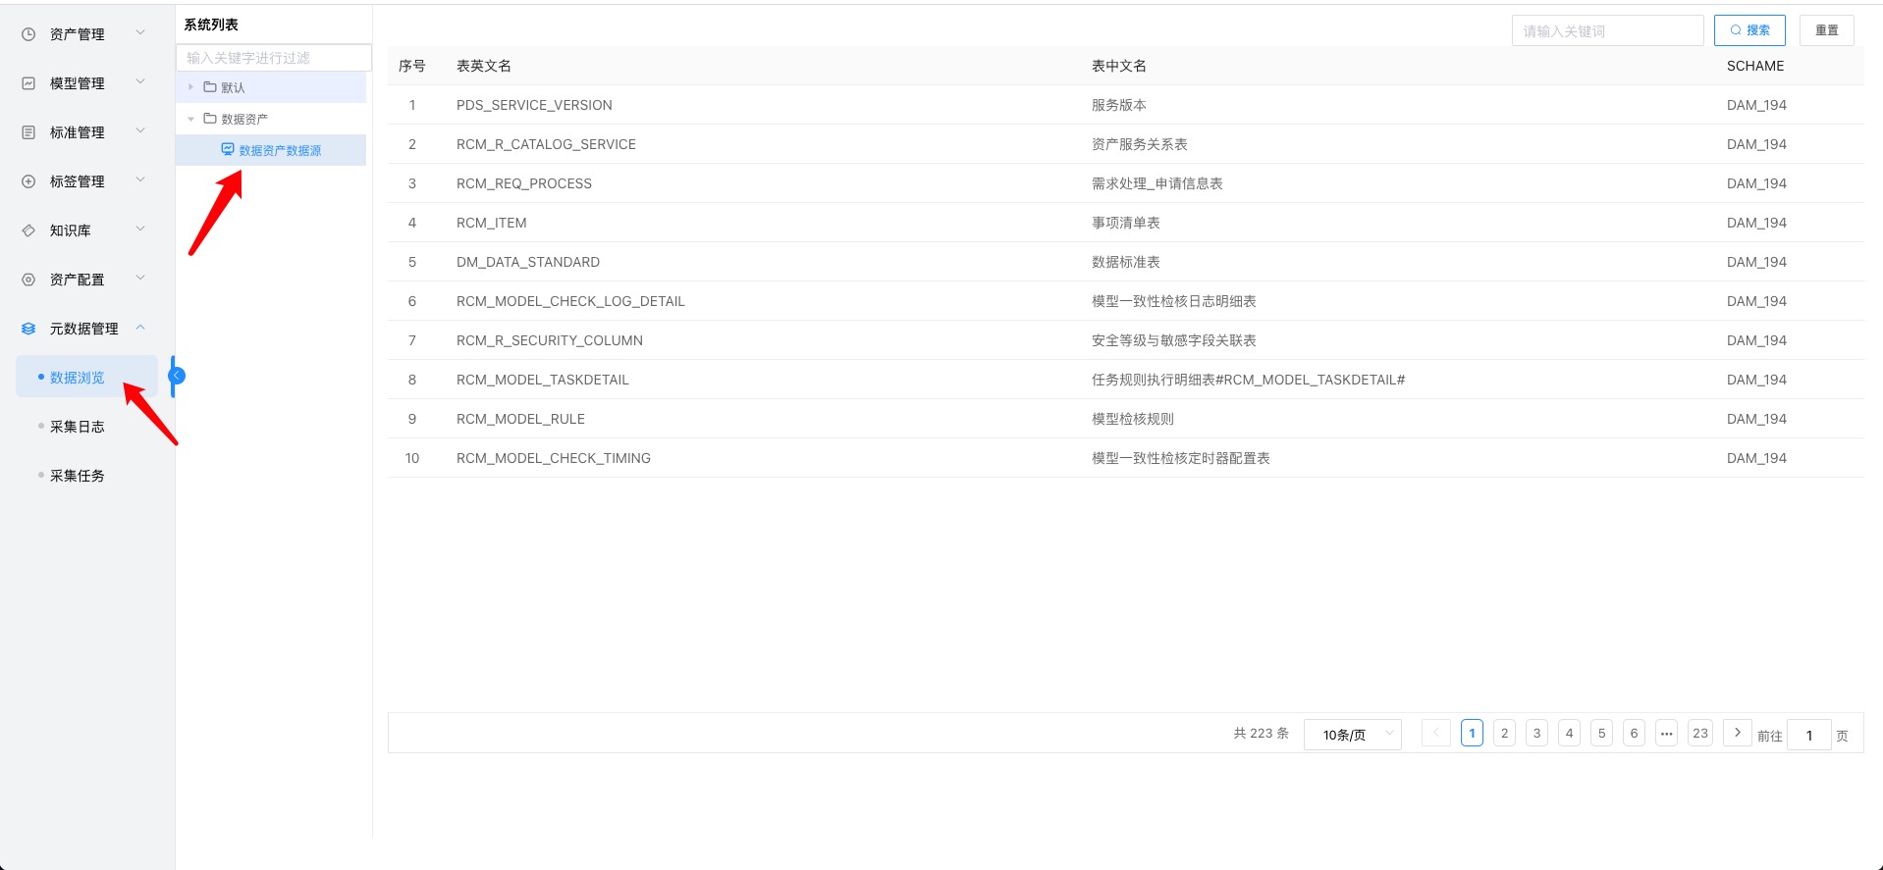
Task: Expand the 知识库 menu chevron
Action: [140, 229]
